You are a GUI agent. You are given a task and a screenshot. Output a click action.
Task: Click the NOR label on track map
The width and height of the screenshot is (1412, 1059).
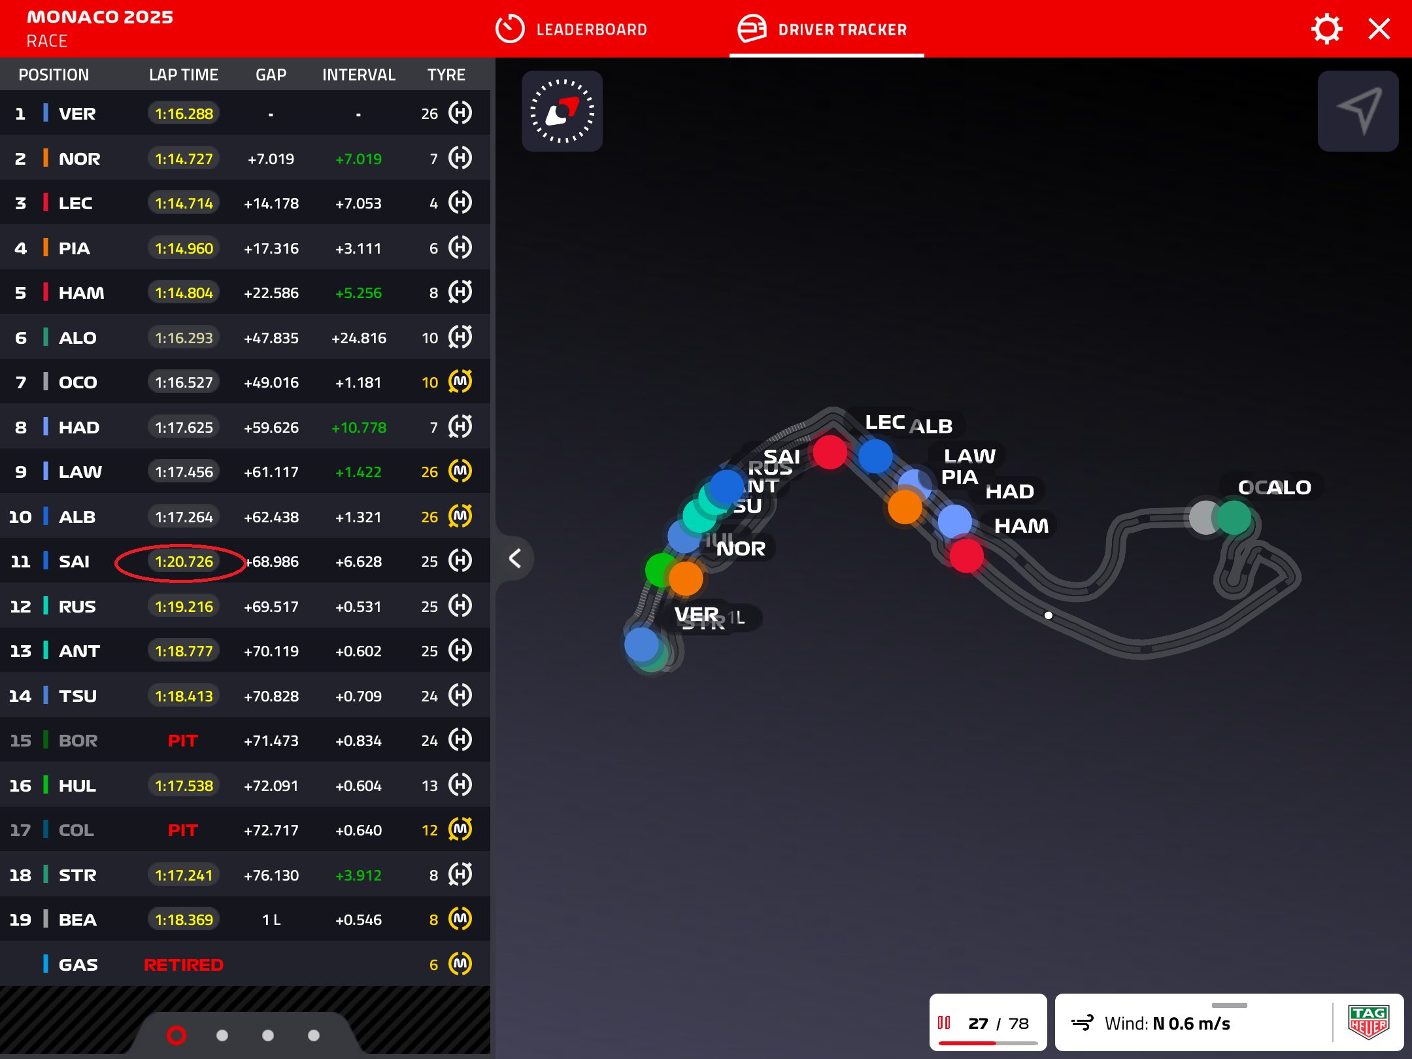tap(741, 548)
